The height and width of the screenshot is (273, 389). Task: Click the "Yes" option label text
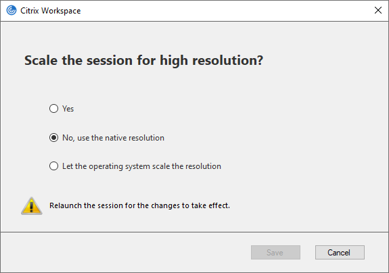[68, 109]
